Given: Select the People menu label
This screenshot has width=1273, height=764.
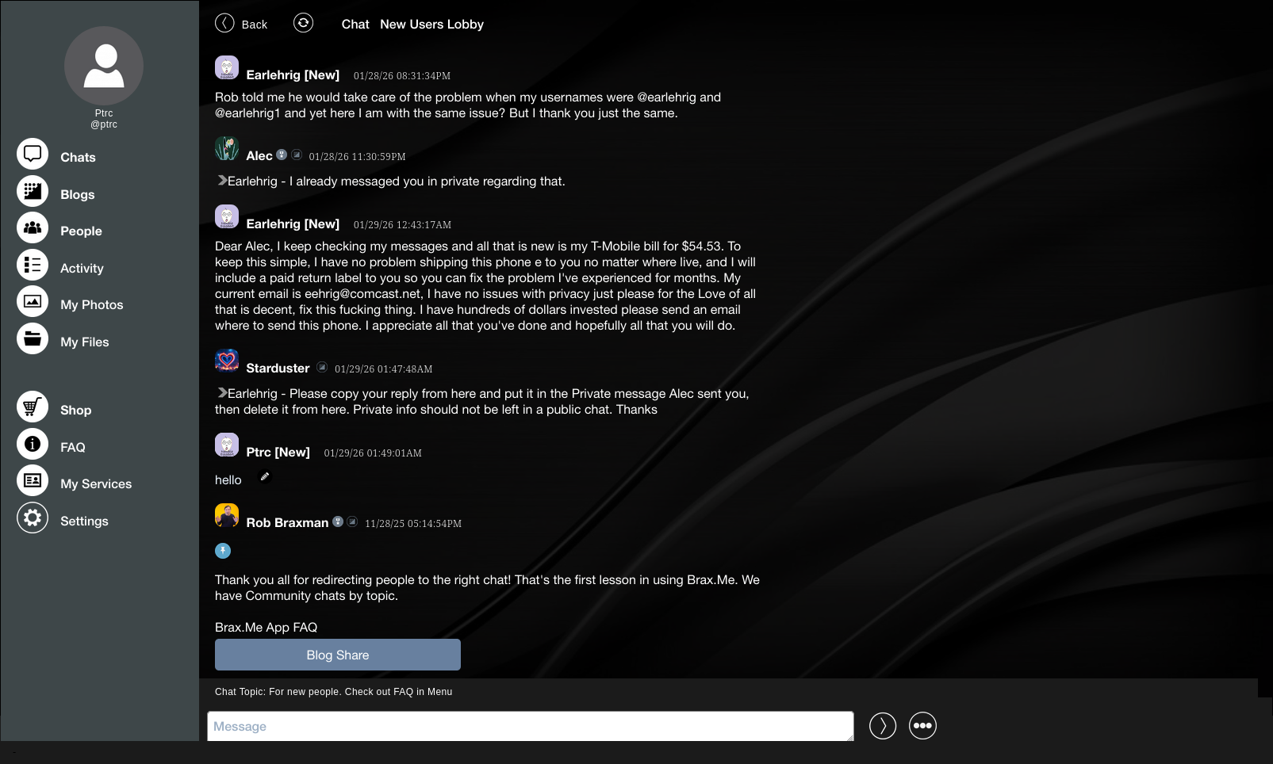Looking at the screenshot, I should tap(81, 231).
